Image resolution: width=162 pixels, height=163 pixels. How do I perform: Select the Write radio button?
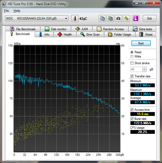click(x=132, y=56)
